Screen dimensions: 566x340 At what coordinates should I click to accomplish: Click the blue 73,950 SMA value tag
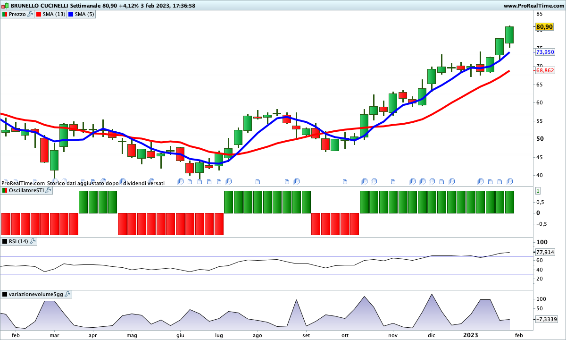coord(545,52)
